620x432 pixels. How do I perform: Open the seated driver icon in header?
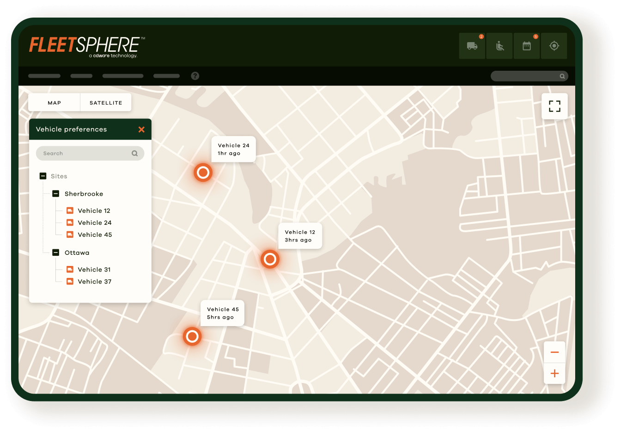click(x=499, y=46)
